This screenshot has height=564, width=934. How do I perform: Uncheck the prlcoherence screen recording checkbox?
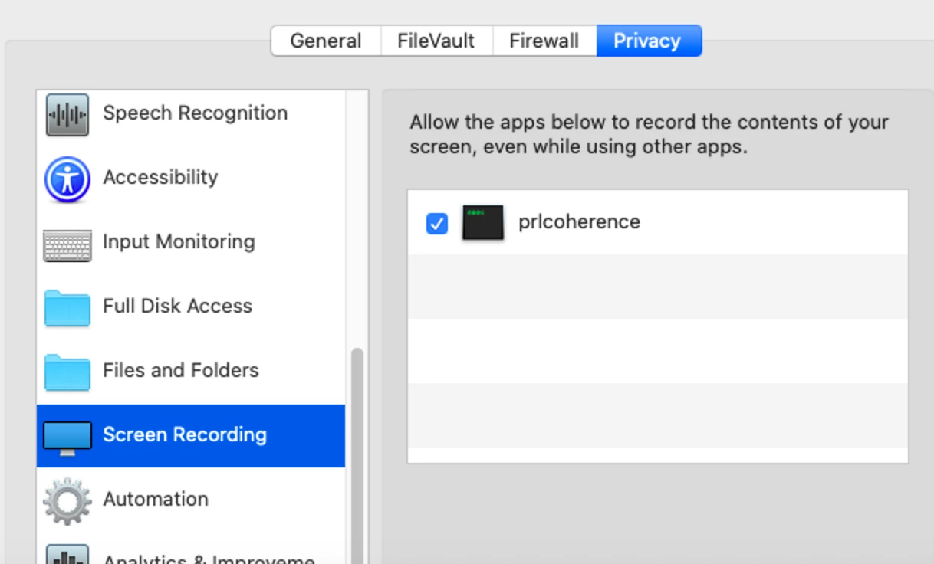pos(436,223)
